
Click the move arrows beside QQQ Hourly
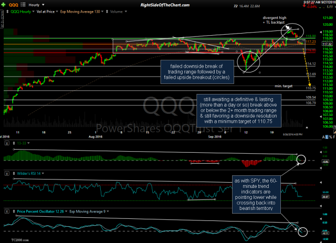tap(7, 12)
